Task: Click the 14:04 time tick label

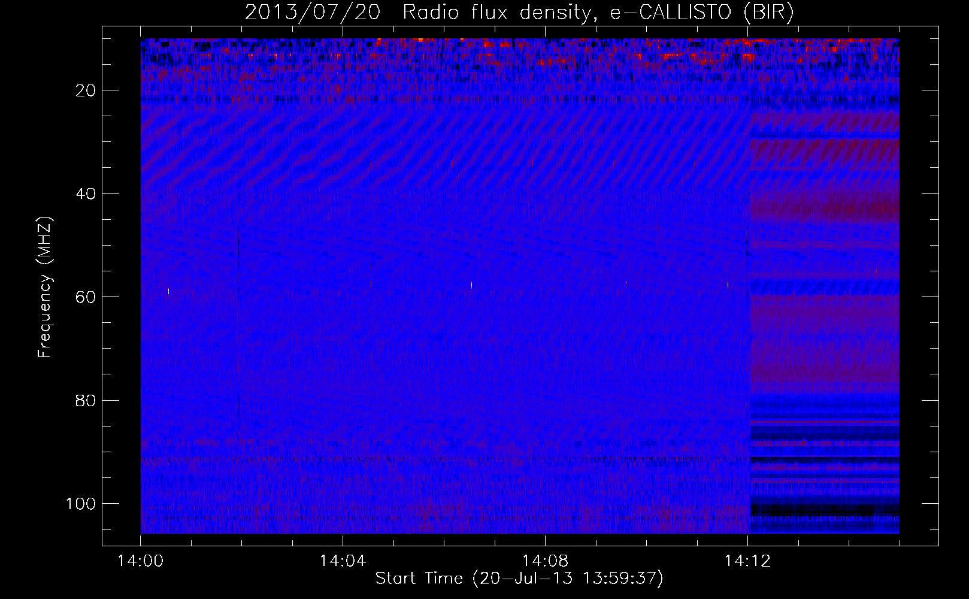Action: pyautogui.click(x=343, y=561)
